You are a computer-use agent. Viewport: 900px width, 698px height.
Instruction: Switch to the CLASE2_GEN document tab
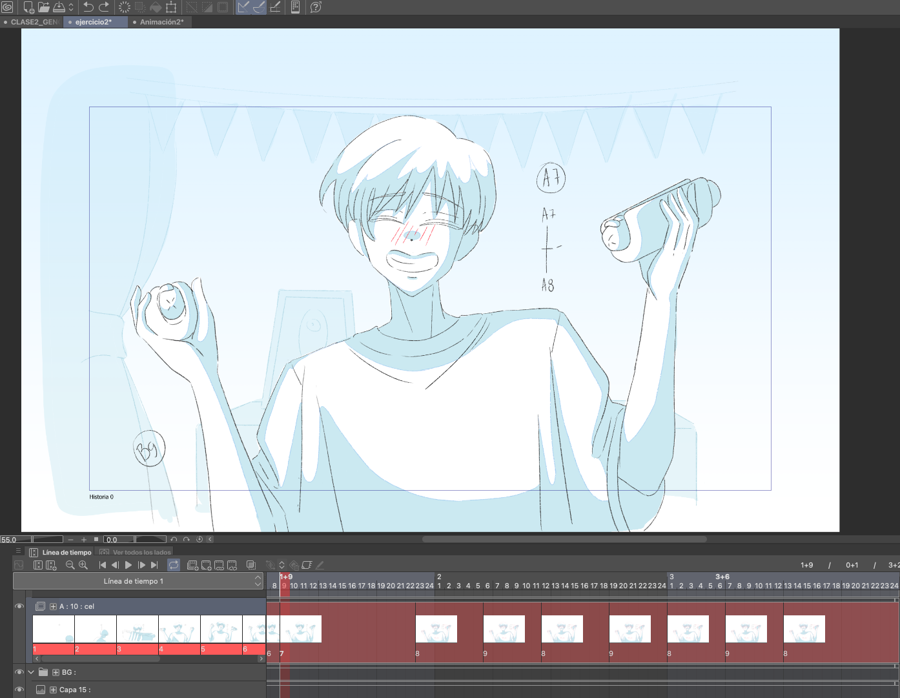32,22
